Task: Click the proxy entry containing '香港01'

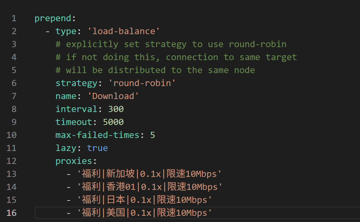Action: [149, 187]
